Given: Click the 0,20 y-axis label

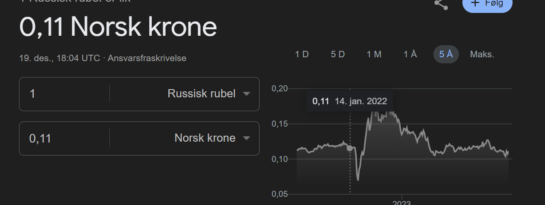Looking at the screenshot, I should coord(280,89).
